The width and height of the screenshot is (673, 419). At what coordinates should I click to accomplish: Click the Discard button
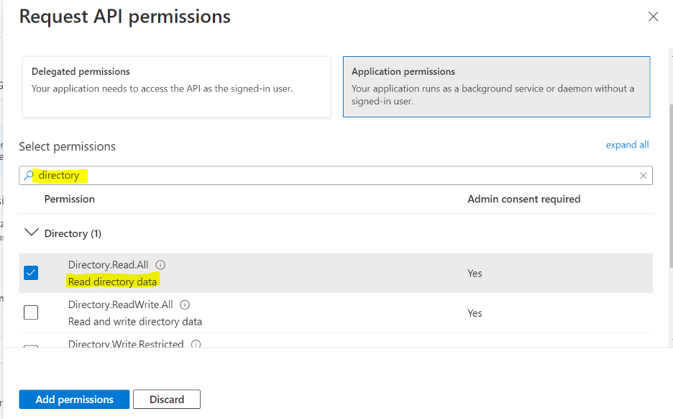point(167,400)
